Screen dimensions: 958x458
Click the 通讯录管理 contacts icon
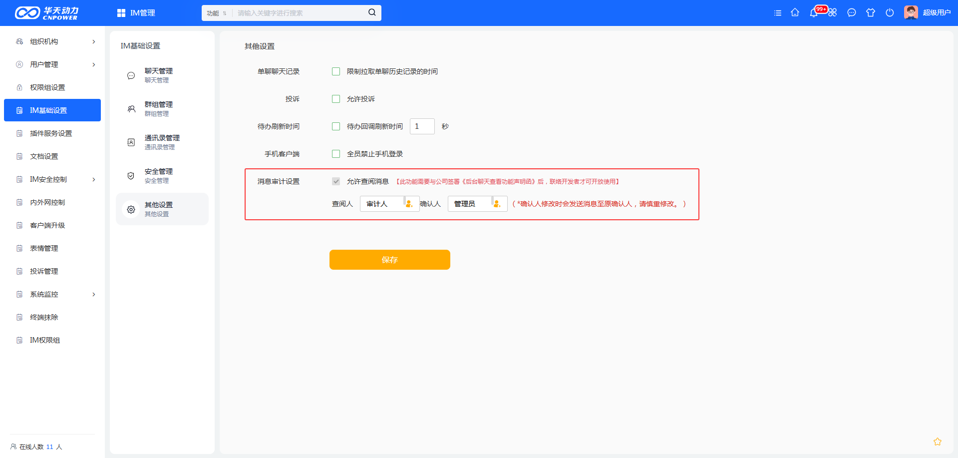(131, 142)
